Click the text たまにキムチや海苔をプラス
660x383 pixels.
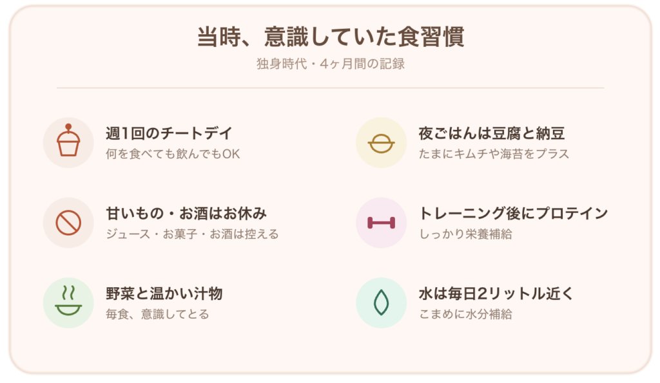pos(494,154)
